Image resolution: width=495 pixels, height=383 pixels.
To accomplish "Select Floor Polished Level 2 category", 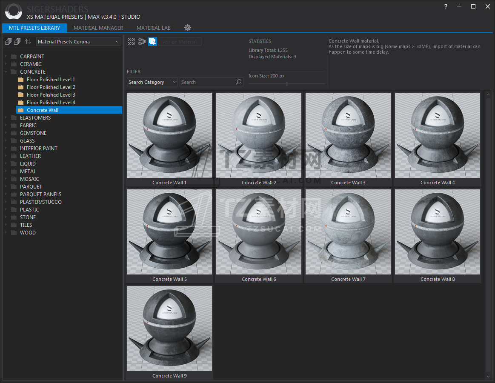I will coord(51,87).
